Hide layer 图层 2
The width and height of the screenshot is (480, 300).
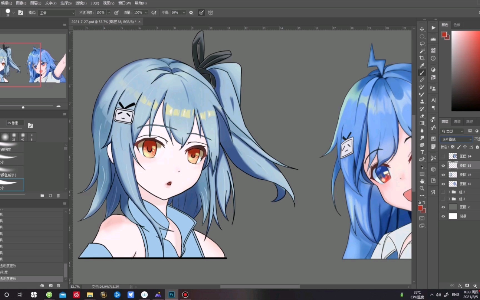click(443, 207)
